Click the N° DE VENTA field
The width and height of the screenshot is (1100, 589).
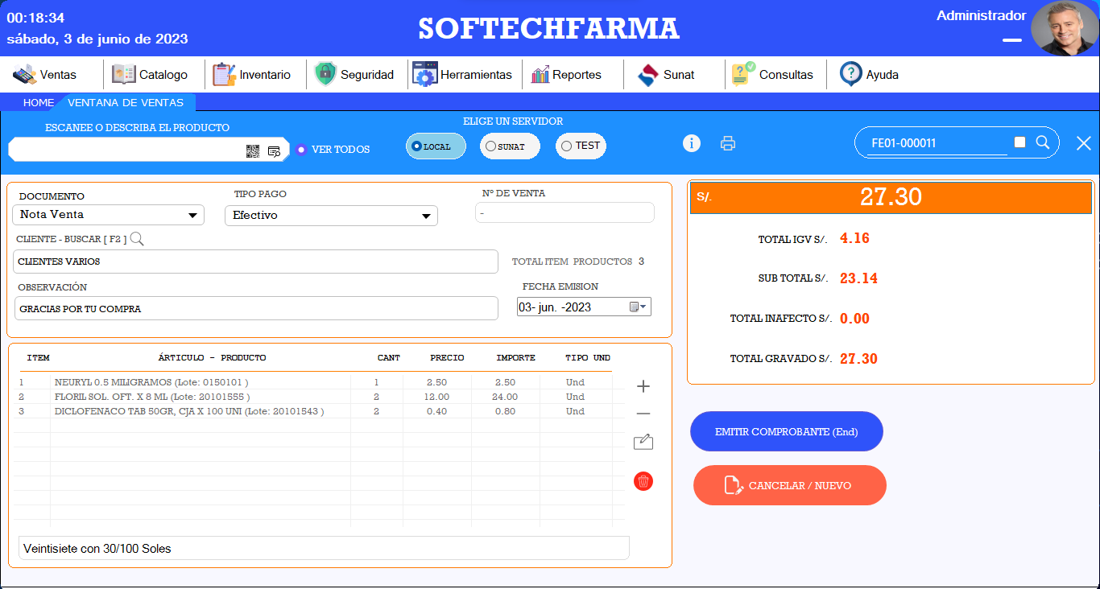564,212
